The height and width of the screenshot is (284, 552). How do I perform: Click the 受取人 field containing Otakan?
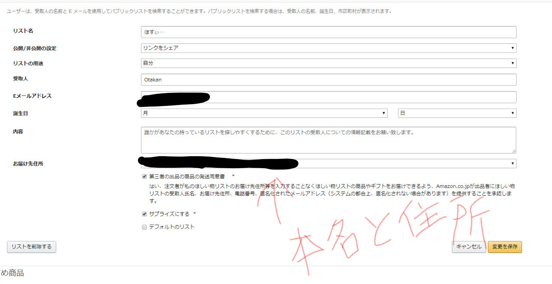pyautogui.click(x=329, y=80)
